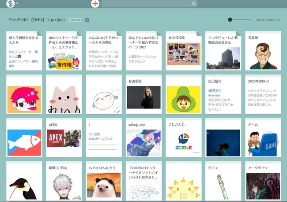Click the lock icon beside Free Plan
This screenshot has height=202, width=287.
click(87, 20)
